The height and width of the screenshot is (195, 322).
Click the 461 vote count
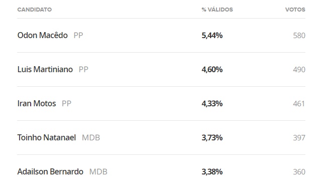tap(299, 104)
